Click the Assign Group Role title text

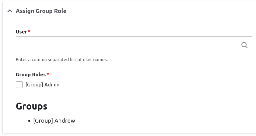[x=41, y=11]
